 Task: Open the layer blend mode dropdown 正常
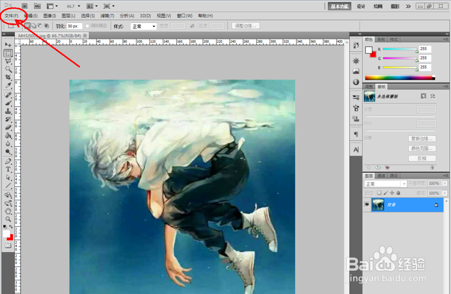(x=385, y=184)
